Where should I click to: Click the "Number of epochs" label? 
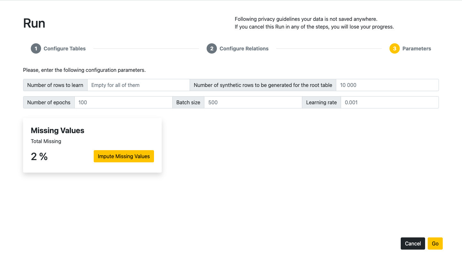click(49, 103)
